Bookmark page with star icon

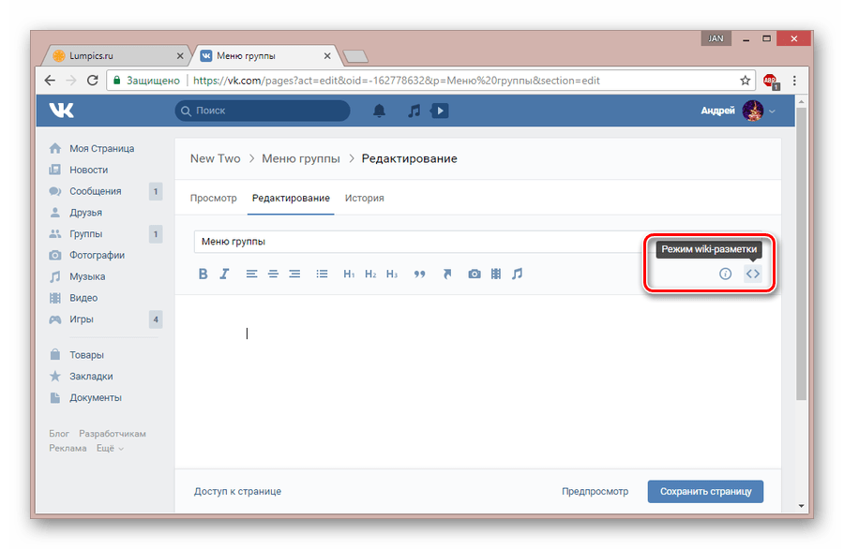pos(745,81)
